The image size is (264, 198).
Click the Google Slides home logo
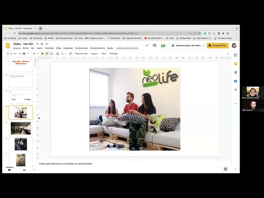[8, 46]
